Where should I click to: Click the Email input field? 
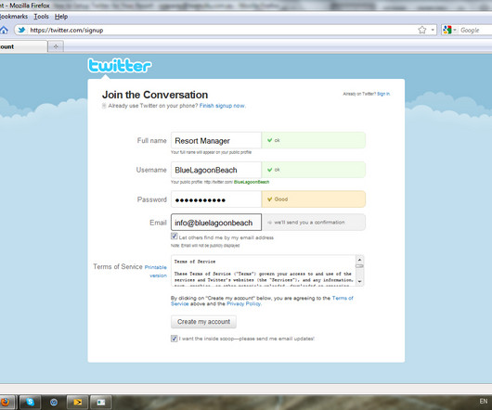[216, 223]
